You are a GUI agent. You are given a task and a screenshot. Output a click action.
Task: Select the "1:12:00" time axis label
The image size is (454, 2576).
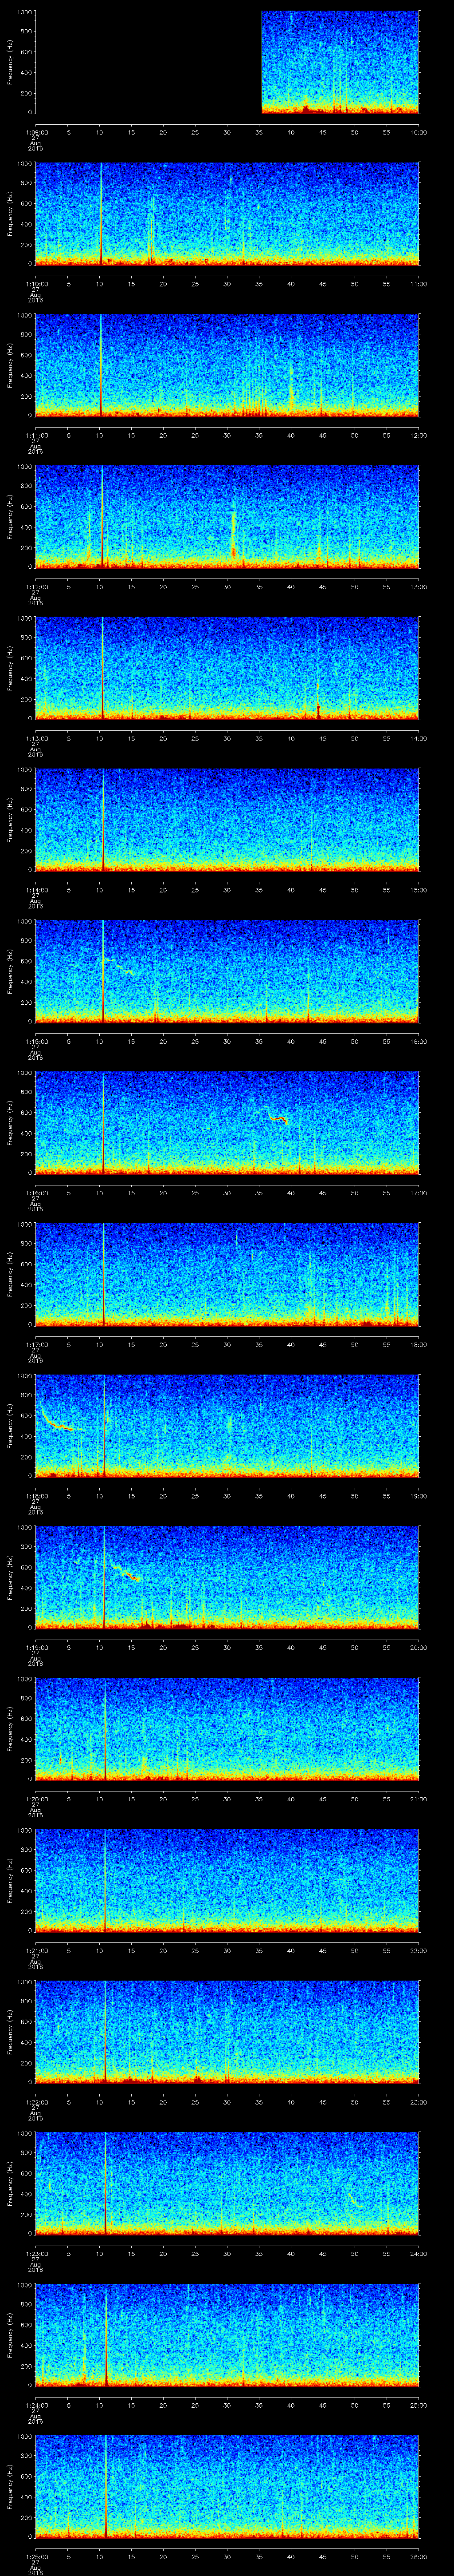pos(36,587)
